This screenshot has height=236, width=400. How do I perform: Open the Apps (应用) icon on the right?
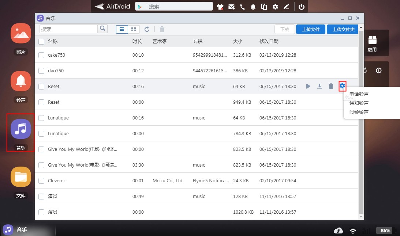(372, 43)
